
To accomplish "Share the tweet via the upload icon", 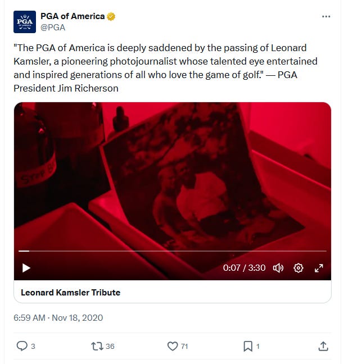I will click(323, 346).
